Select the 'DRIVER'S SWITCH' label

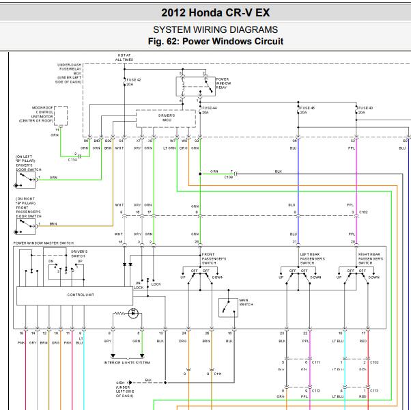79,254
